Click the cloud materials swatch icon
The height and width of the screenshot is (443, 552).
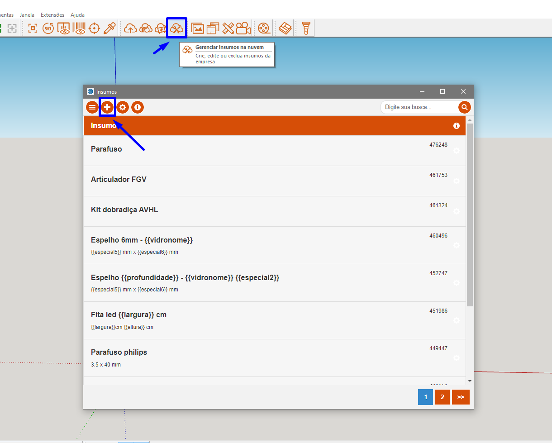146,29
